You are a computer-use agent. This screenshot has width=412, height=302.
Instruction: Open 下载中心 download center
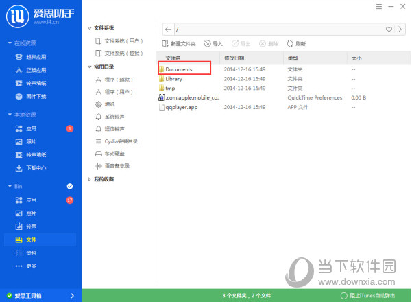tap(31, 168)
